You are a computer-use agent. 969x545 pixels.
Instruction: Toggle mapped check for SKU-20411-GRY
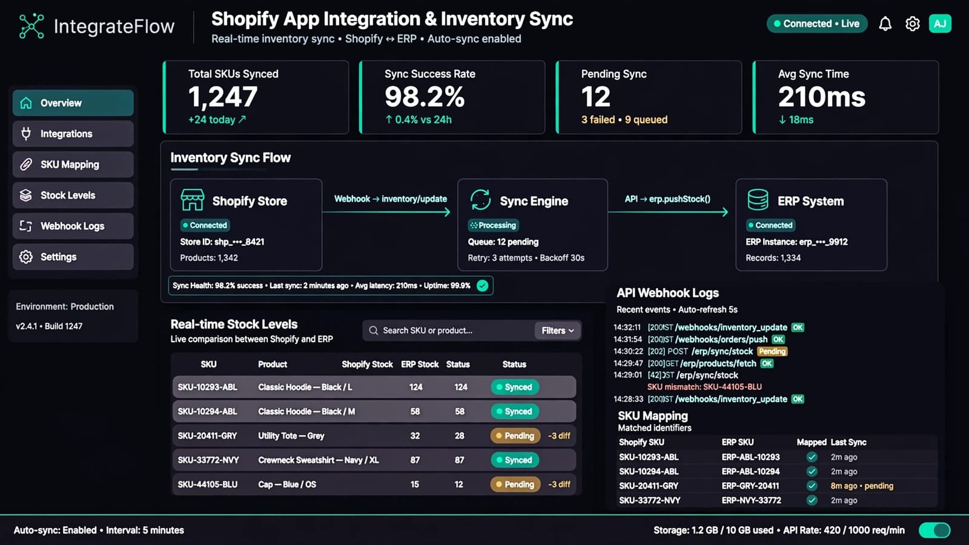point(812,486)
